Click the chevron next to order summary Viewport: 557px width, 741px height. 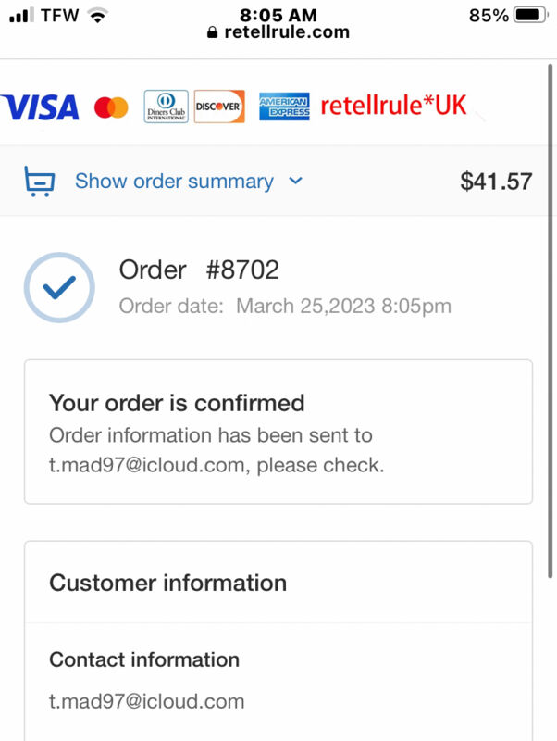pos(295,181)
